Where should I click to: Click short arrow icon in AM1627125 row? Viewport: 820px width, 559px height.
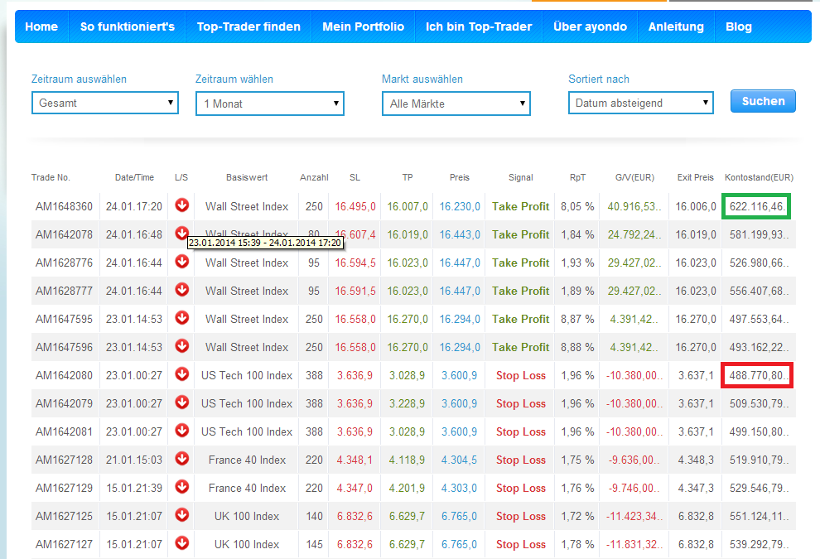coord(182,515)
